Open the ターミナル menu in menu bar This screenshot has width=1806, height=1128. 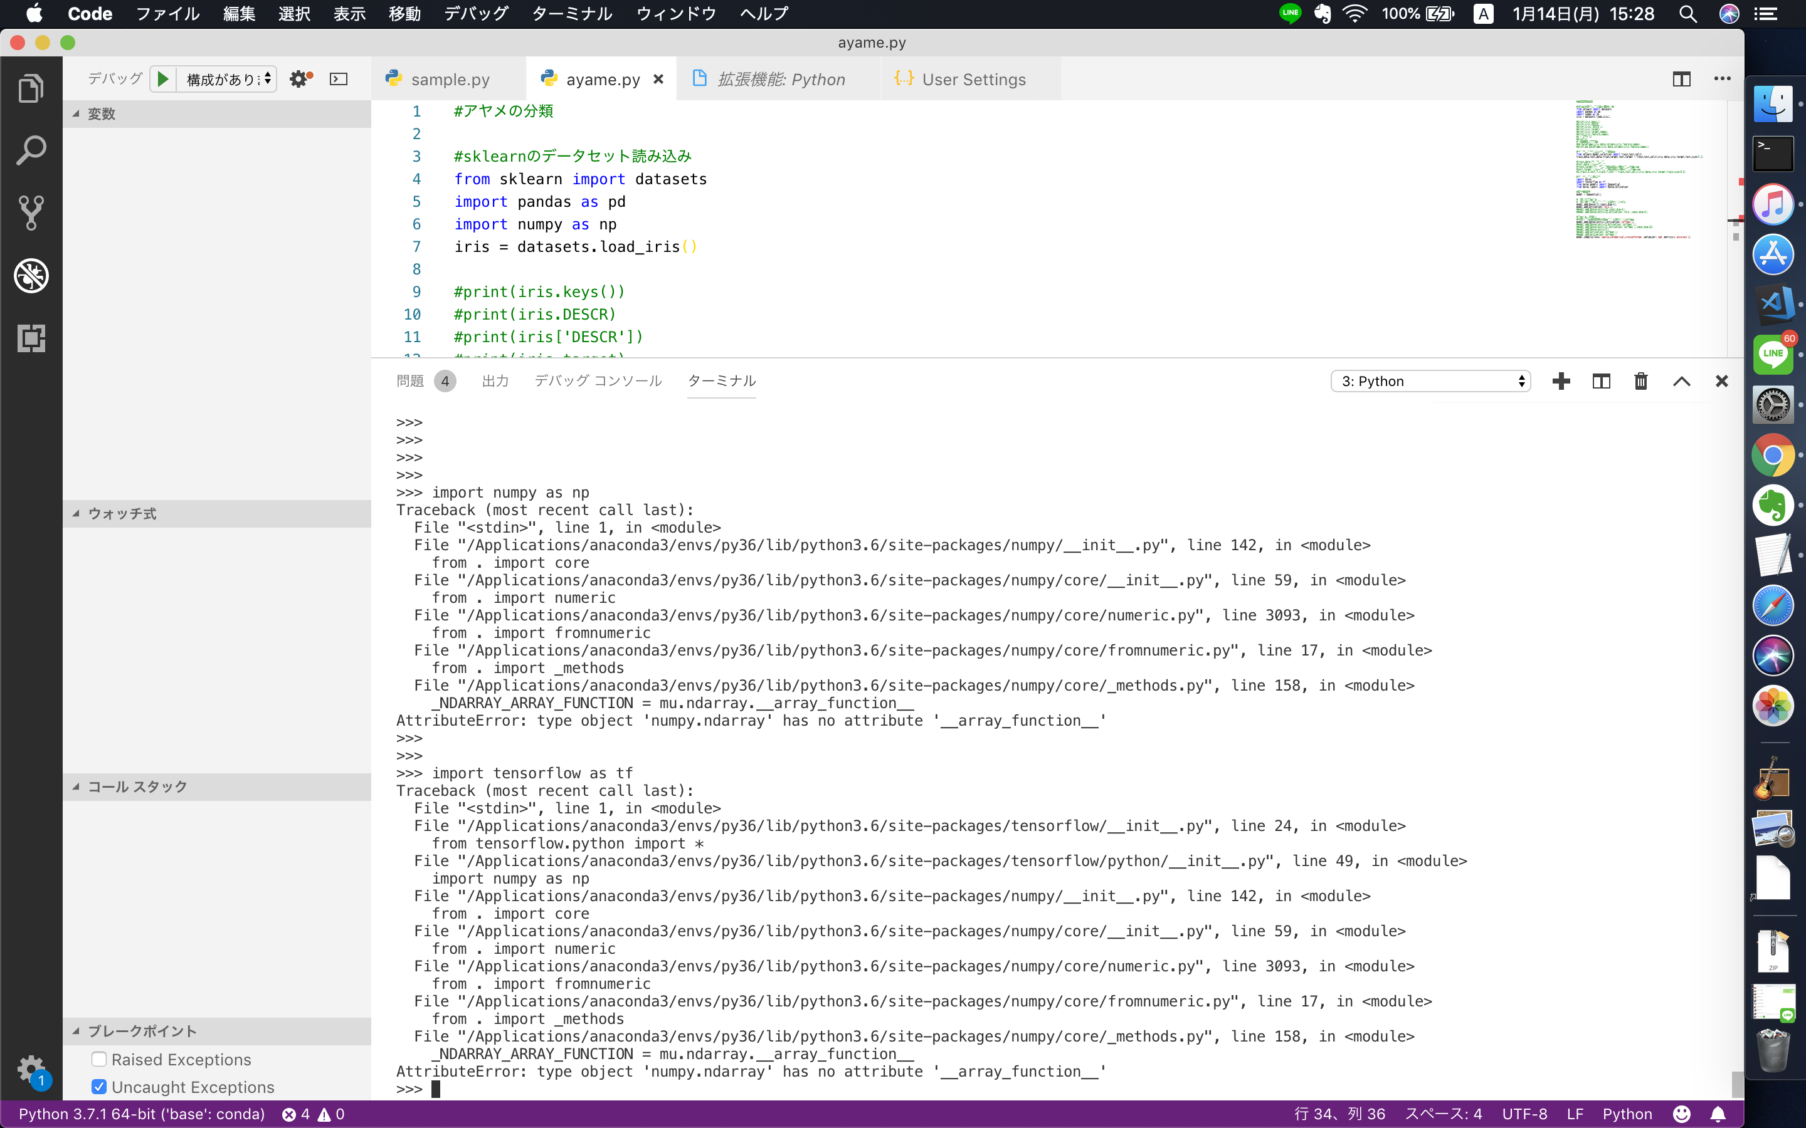click(x=572, y=13)
